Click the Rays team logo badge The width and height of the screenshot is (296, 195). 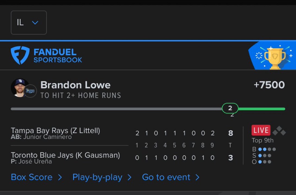(30, 91)
